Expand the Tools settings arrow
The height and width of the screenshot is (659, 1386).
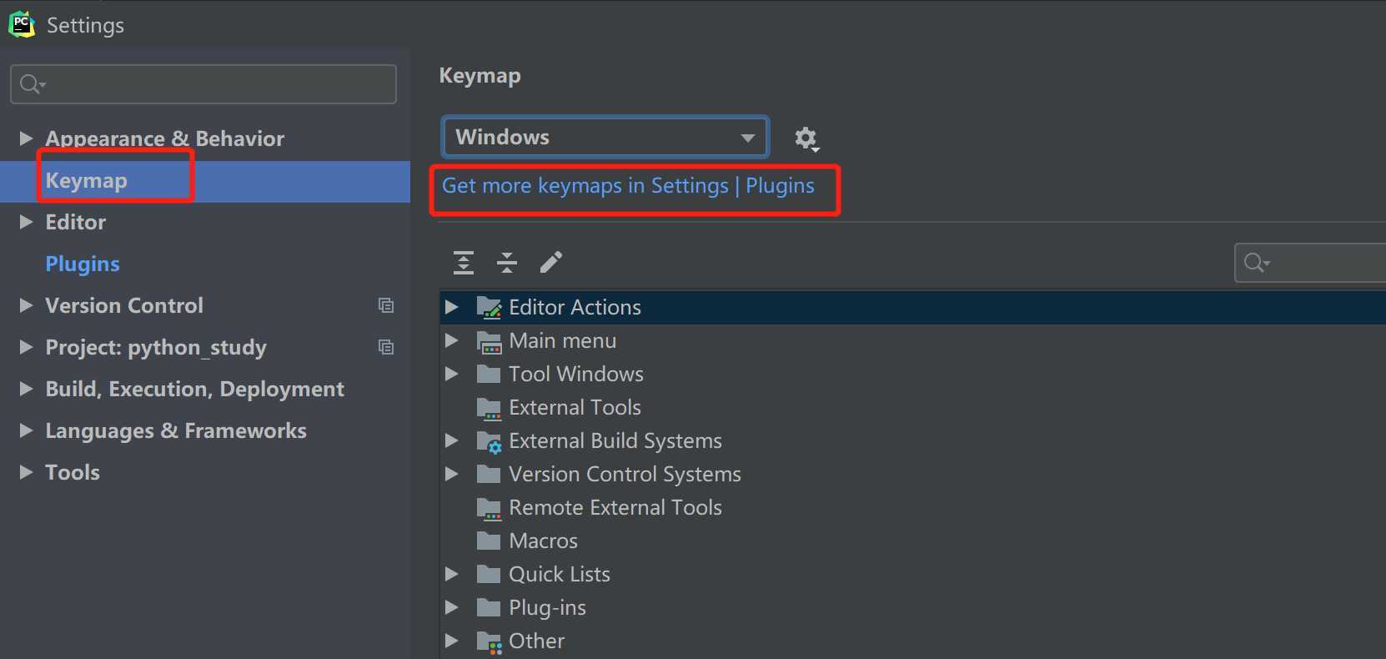pos(26,472)
